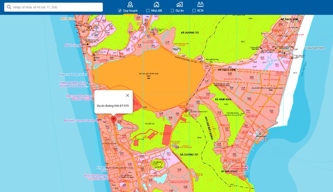Click the Dự án đường tỉnh ĐT.975 text
The image size is (333, 192).
[x=113, y=106]
